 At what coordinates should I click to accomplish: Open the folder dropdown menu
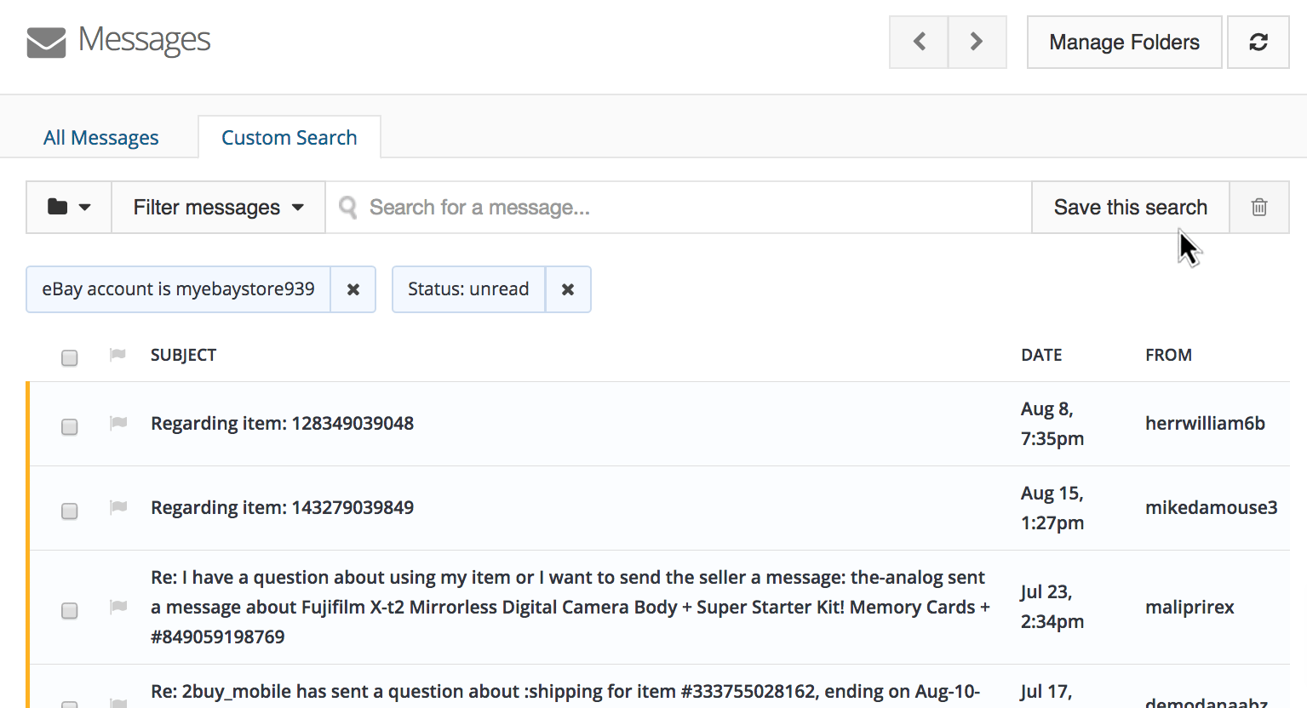[x=69, y=207]
